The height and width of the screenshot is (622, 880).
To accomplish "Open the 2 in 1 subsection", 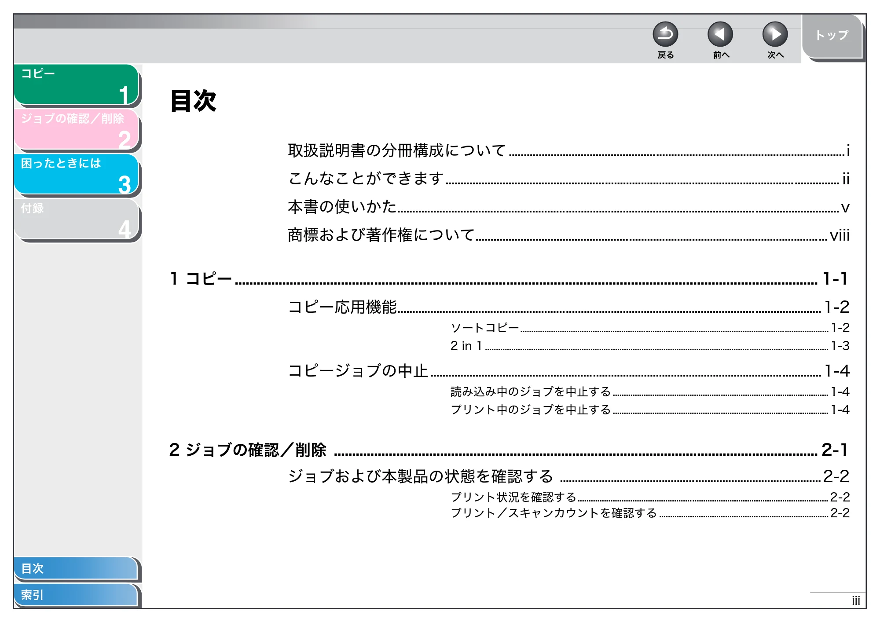I will tap(650, 346).
